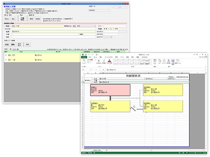Click the save icon in Excel quick access toolbar
This screenshot has height=157, width=210.
[86, 55]
